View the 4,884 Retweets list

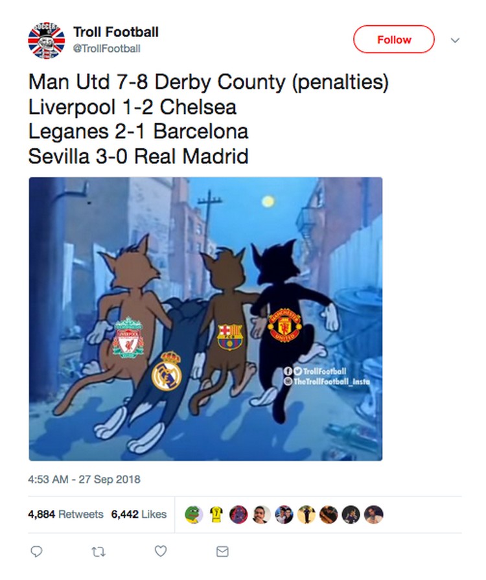(x=65, y=514)
